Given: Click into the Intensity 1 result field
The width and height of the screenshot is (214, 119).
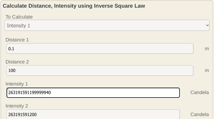Looking at the screenshot, I should click(93, 93).
